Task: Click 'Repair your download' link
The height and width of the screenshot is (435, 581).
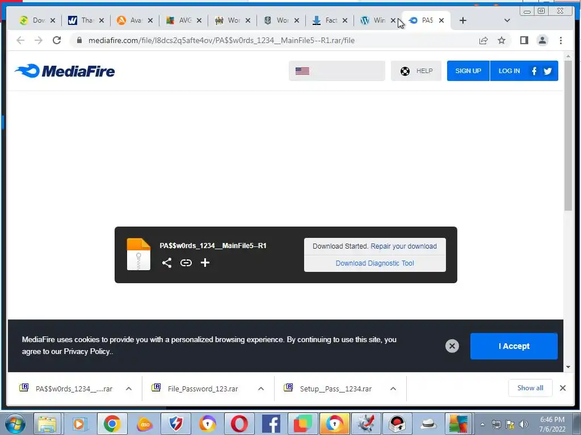Action: (403, 246)
